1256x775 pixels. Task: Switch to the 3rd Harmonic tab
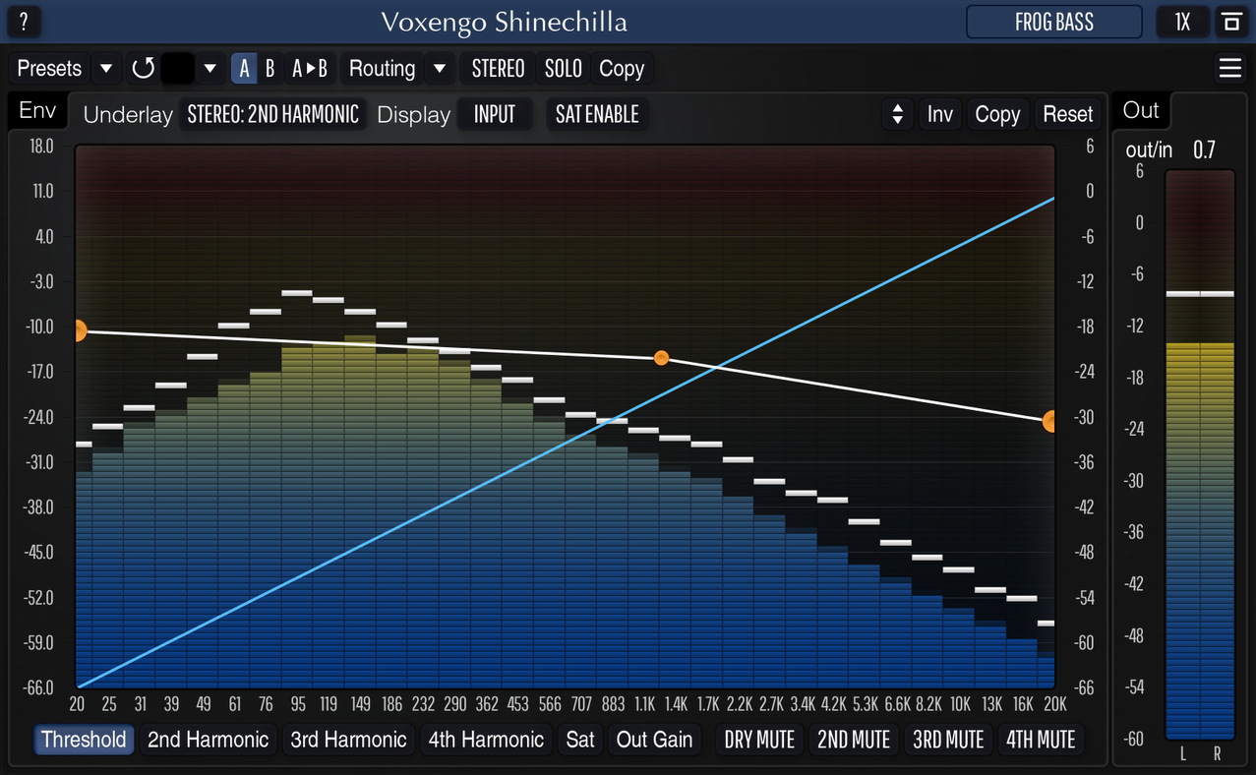coord(348,740)
